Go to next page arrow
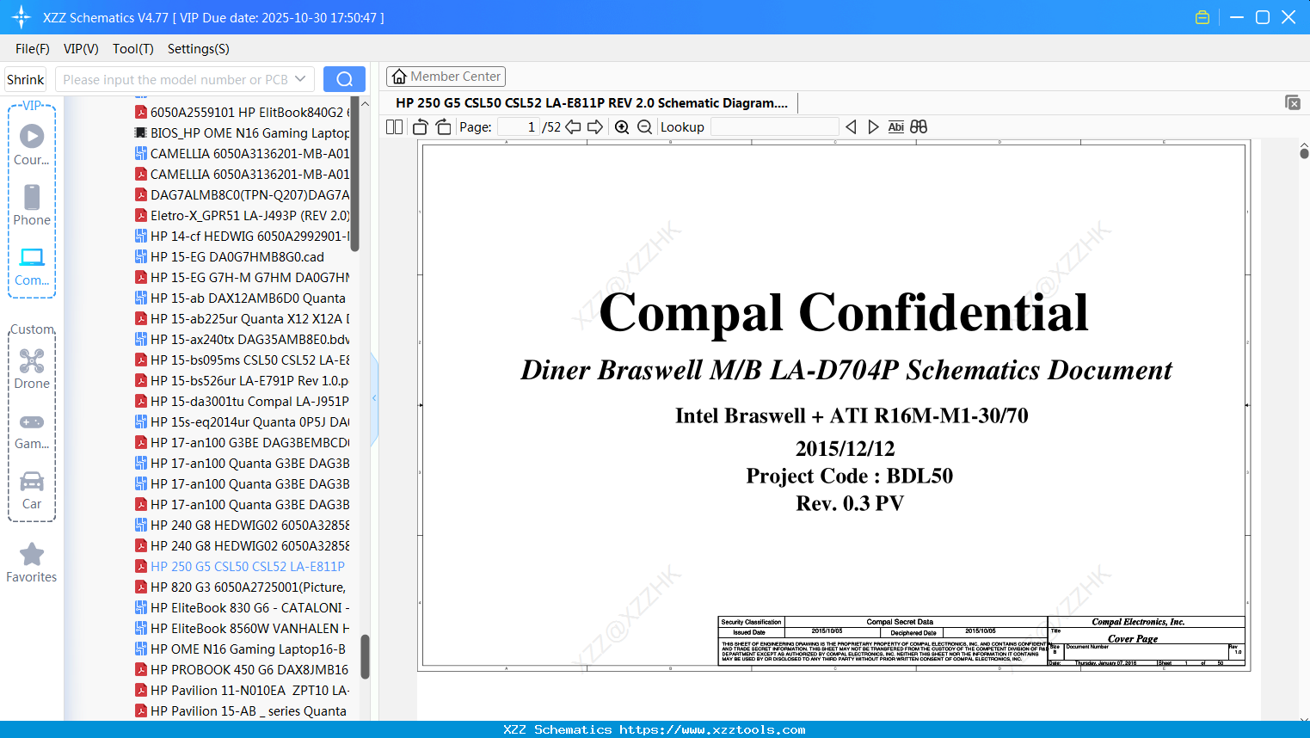1310x738 pixels. coord(595,126)
